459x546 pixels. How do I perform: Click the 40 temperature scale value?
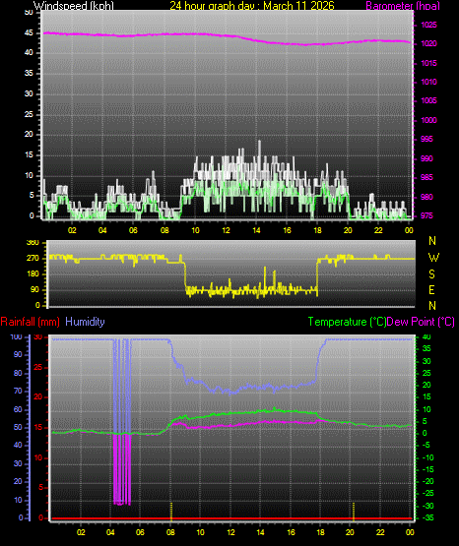pos(426,337)
